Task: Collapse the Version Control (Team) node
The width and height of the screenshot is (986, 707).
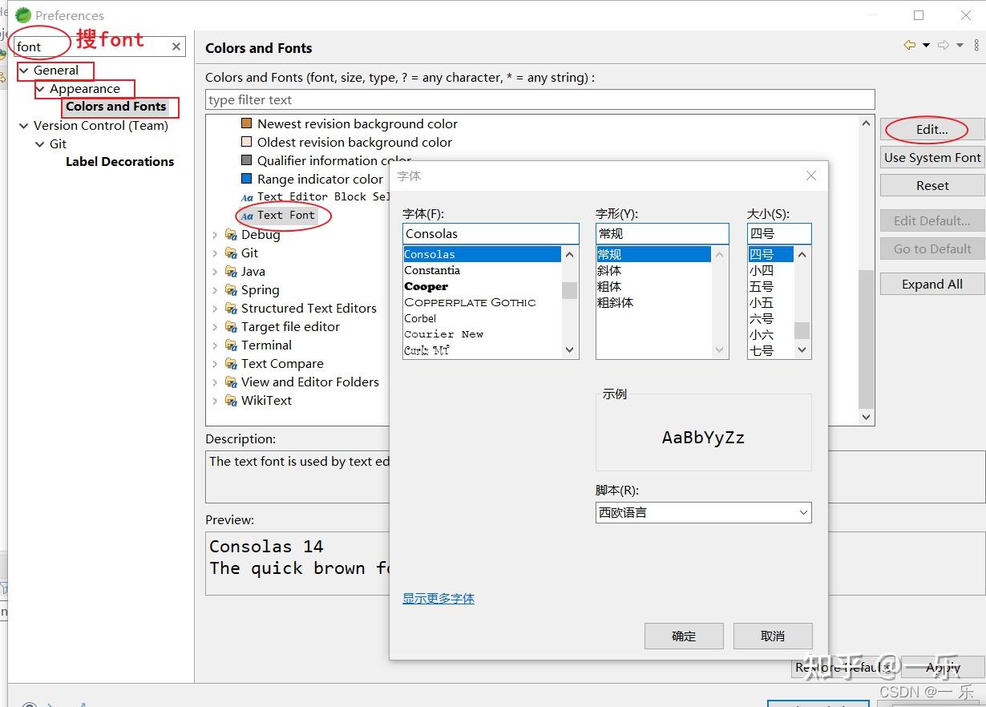Action: (23, 126)
